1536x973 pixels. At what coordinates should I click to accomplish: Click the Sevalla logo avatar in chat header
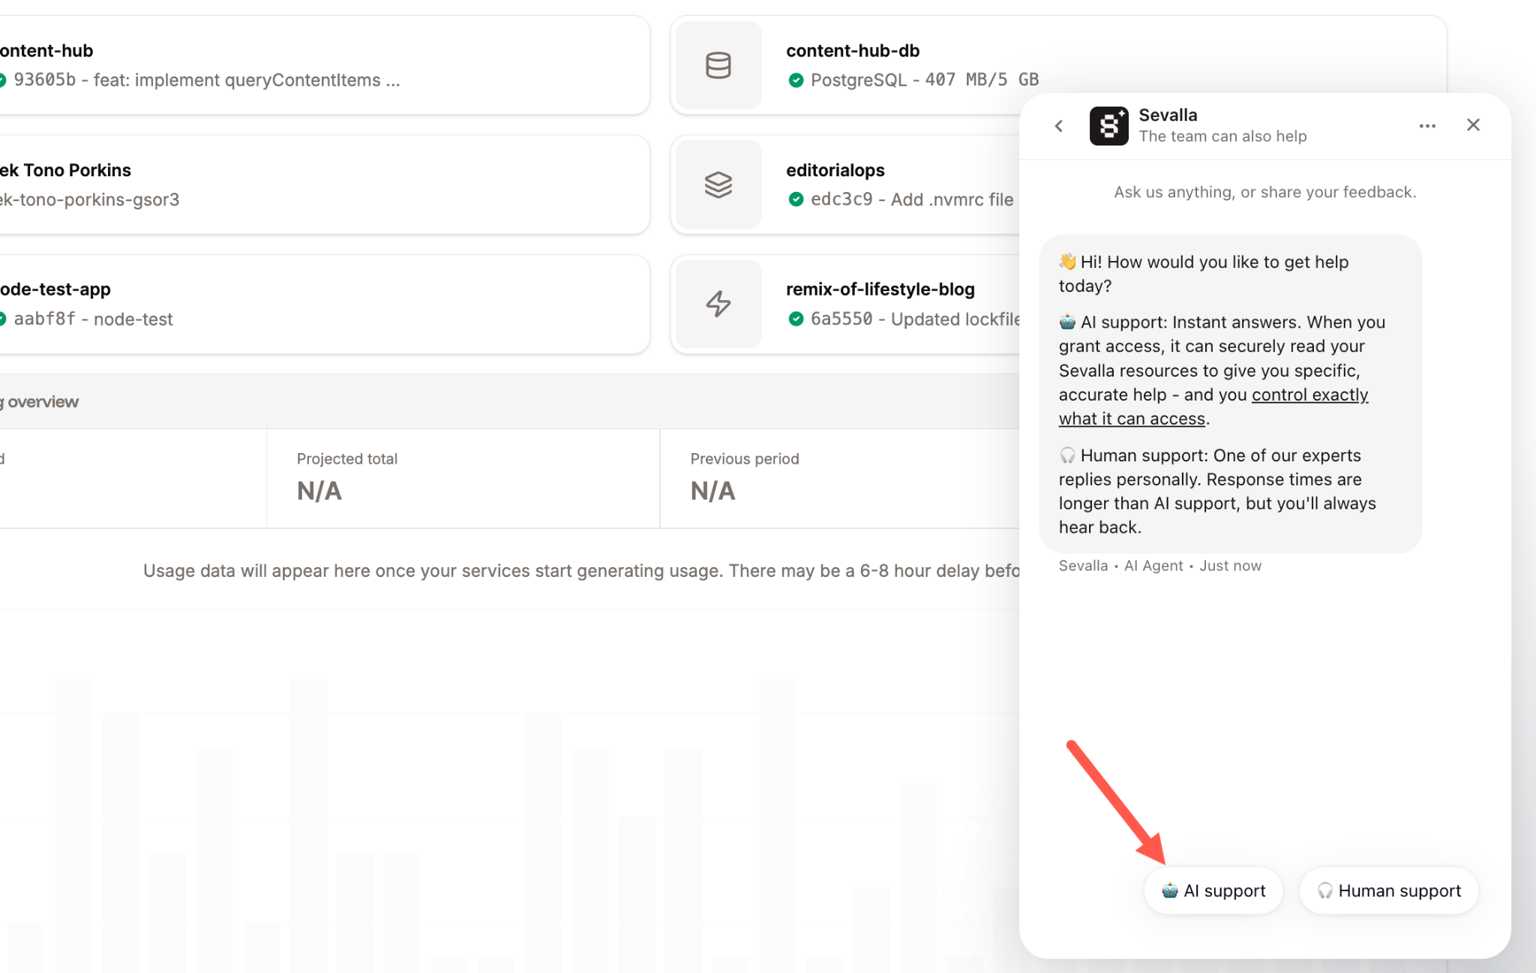tap(1108, 125)
